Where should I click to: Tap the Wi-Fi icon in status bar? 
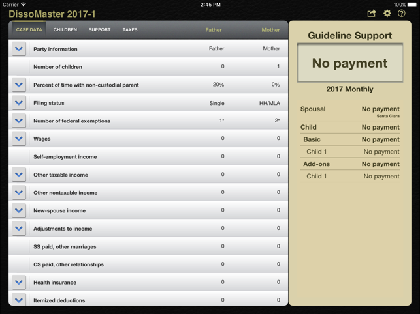click(x=24, y=5)
